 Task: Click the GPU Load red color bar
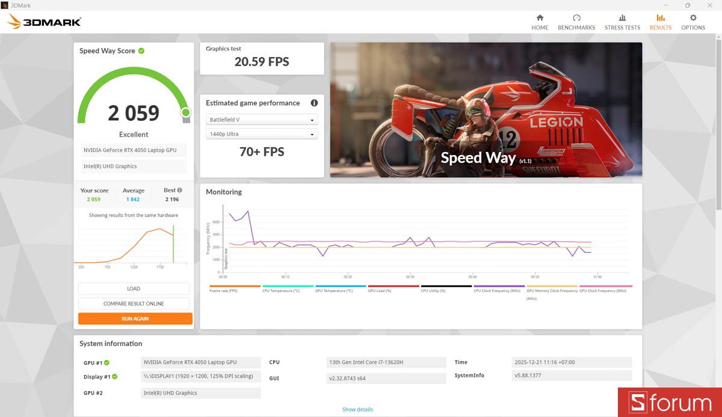pos(393,287)
